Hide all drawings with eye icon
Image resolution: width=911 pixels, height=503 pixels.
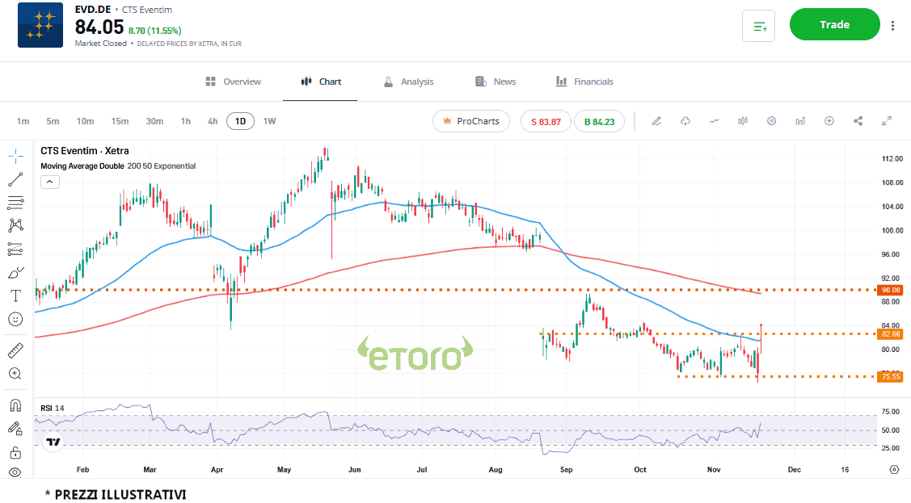15,472
